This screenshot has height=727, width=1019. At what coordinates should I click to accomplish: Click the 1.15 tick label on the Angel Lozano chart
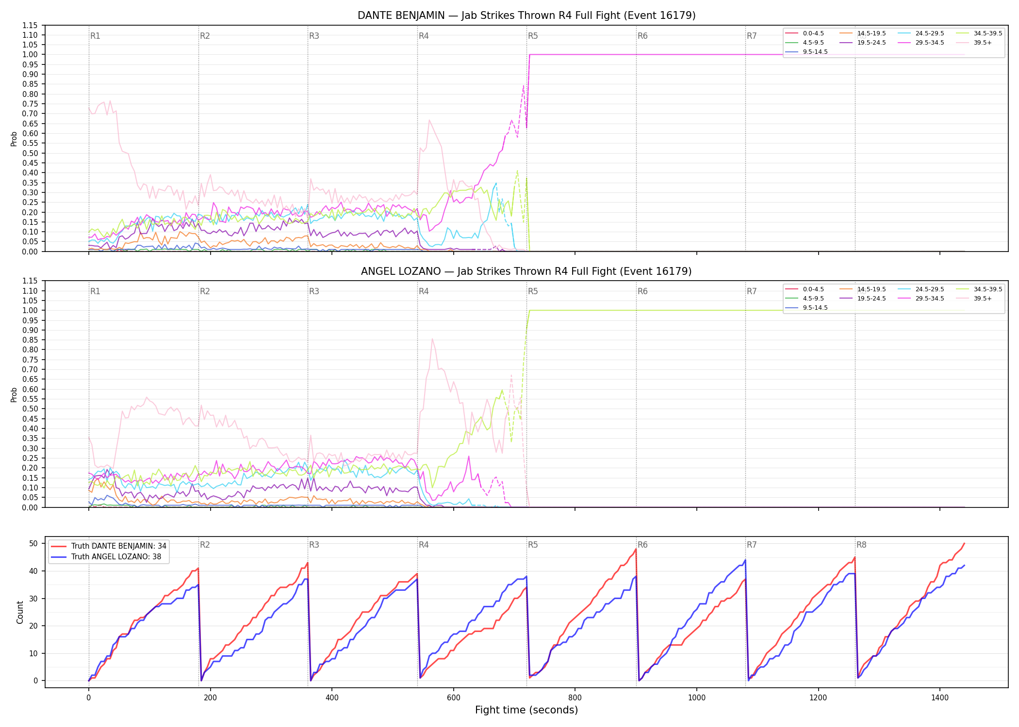30,281
